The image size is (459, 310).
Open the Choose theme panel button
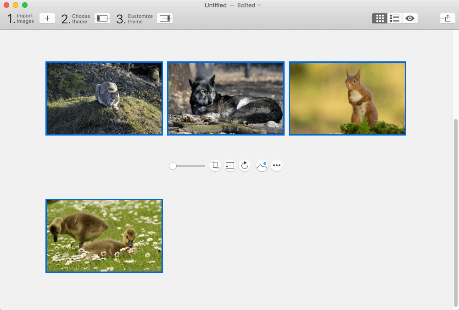point(102,18)
